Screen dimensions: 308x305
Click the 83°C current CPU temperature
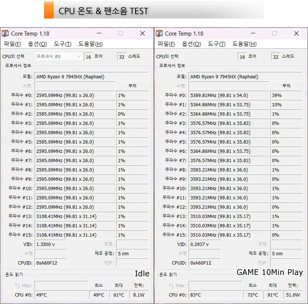tap(215, 295)
